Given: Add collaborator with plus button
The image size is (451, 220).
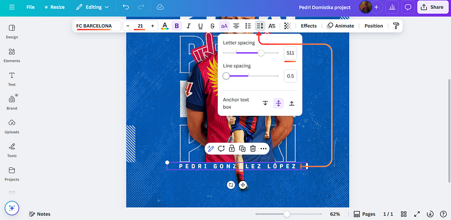Looking at the screenshot, I should (376, 7).
